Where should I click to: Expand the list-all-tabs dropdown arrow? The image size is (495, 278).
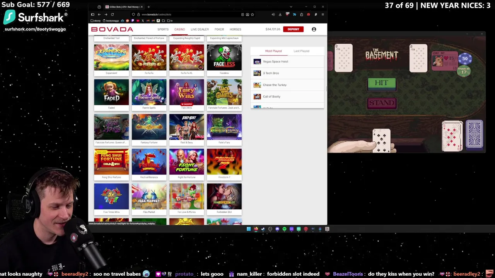(x=291, y=7)
